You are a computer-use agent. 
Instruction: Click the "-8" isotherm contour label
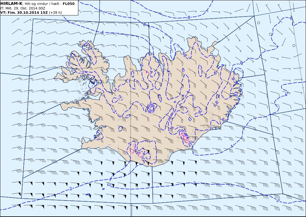pos(188,18)
